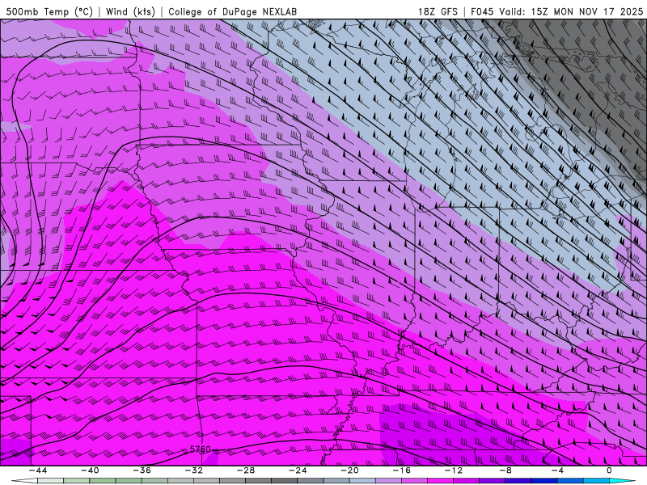Select the "College of DuPage NEXLAB" text
Screen dimensions: 647x485
pyautogui.click(x=232, y=11)
